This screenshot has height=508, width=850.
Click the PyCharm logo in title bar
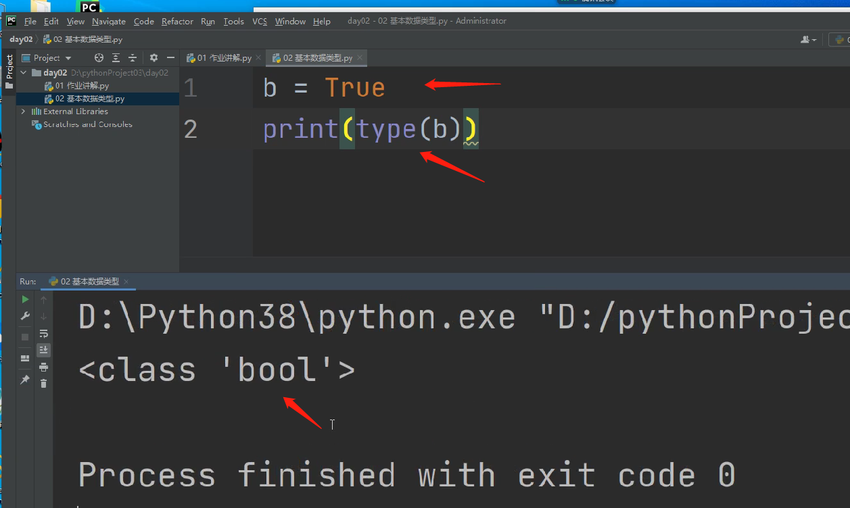(x=11, y=20)
